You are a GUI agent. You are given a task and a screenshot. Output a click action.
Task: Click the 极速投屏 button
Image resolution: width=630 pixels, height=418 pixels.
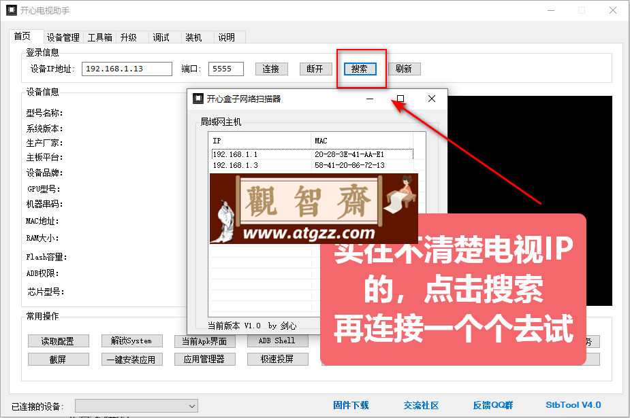[278, 359]
